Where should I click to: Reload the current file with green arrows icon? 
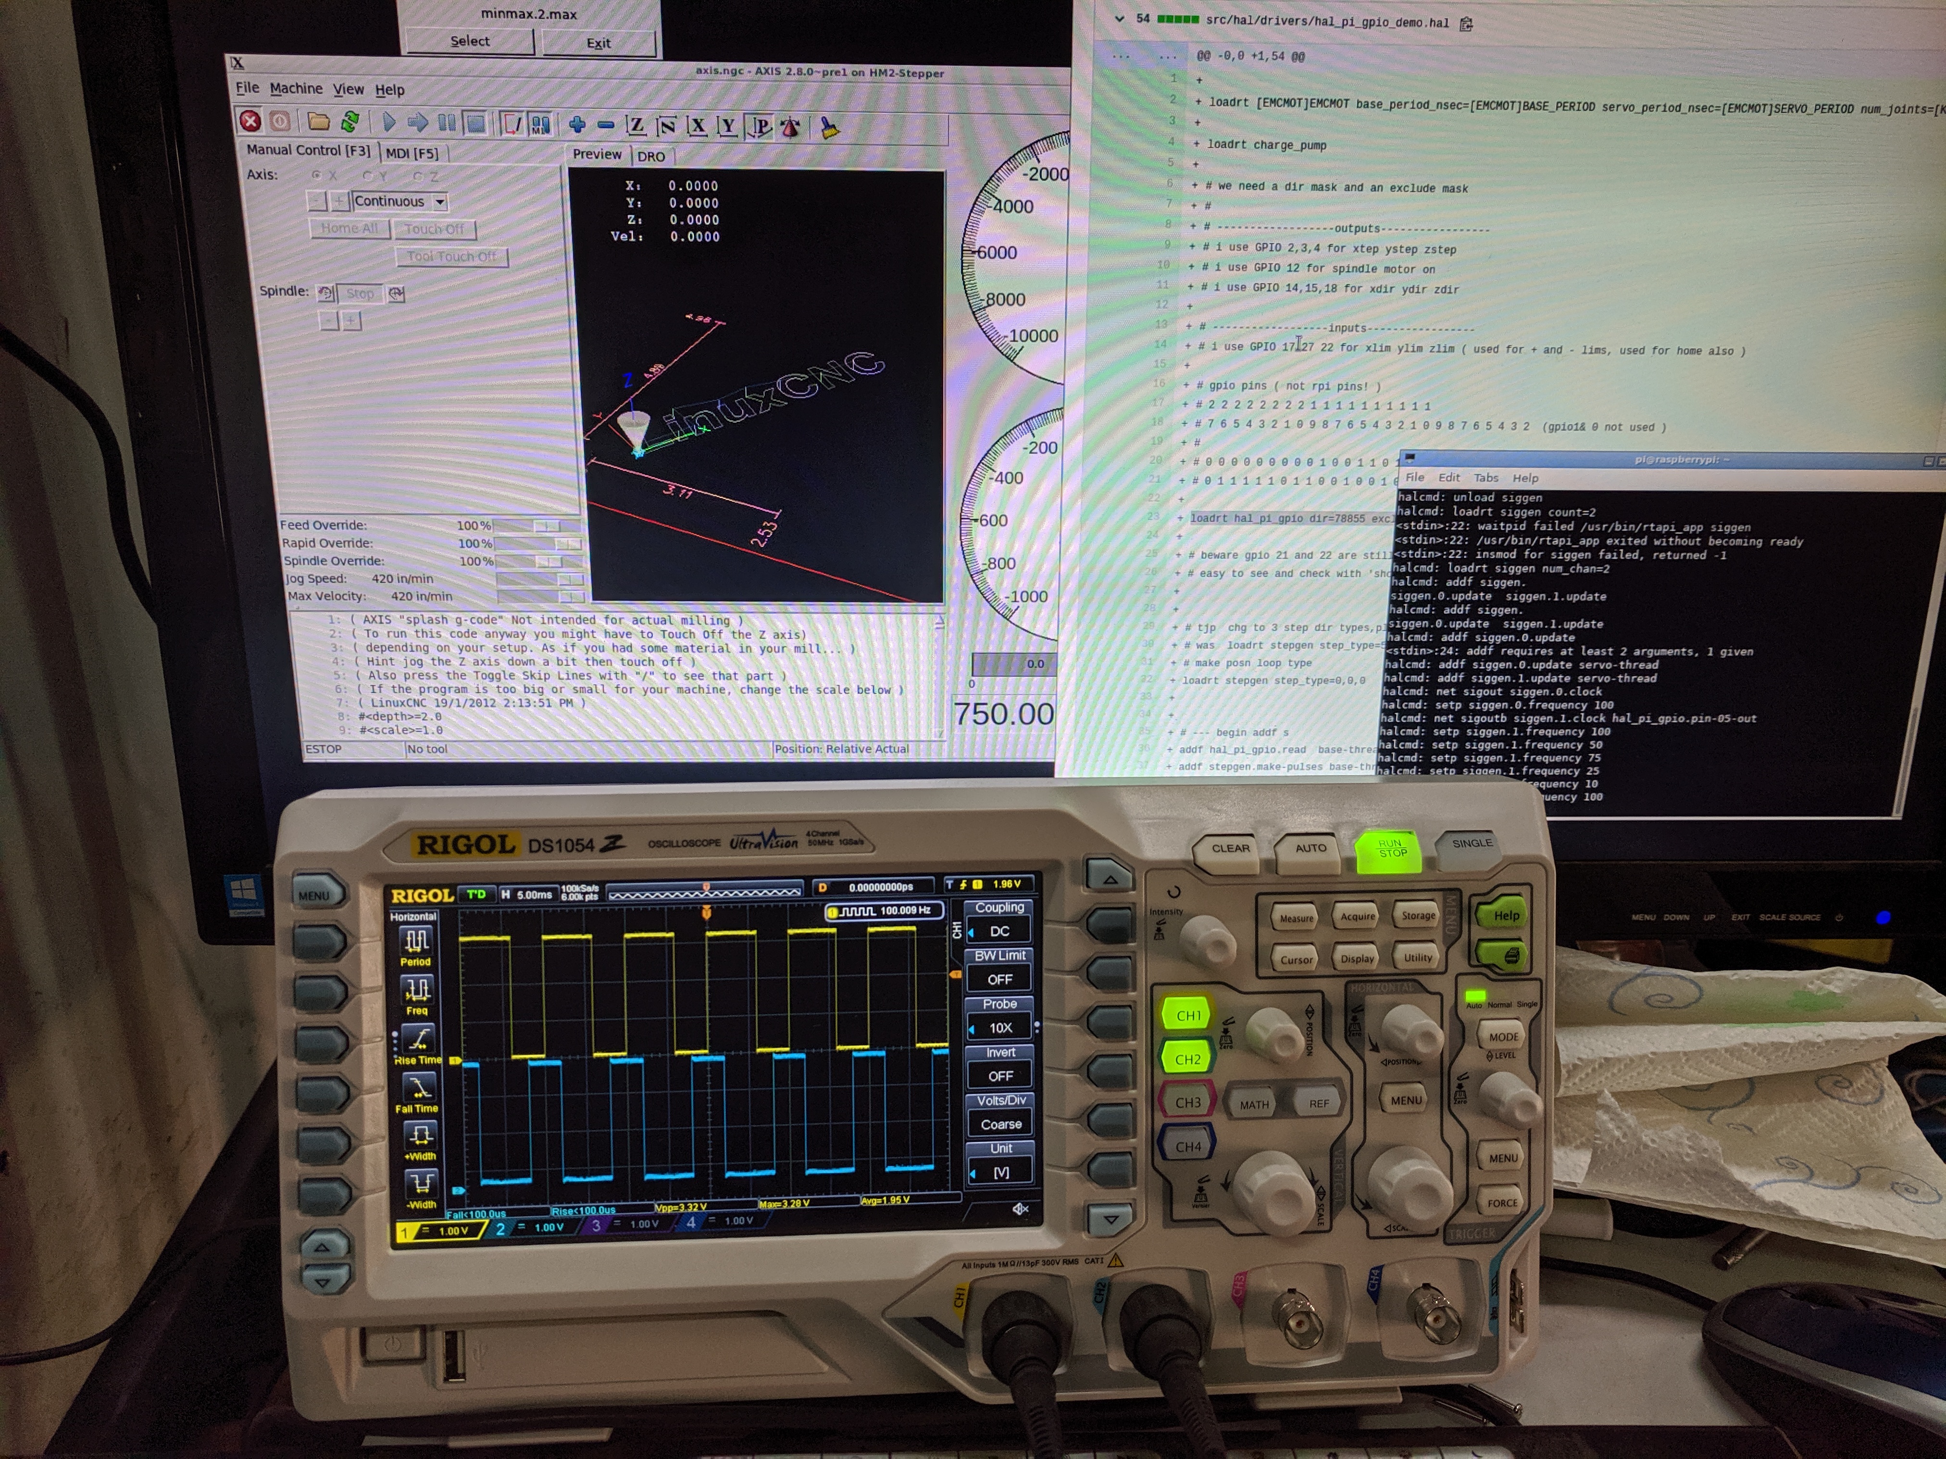click(349, 122)
